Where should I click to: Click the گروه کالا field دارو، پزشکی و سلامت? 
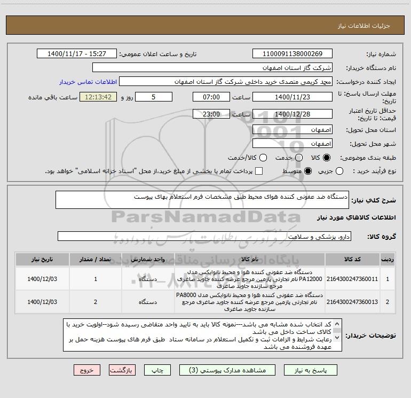[204, 236]
